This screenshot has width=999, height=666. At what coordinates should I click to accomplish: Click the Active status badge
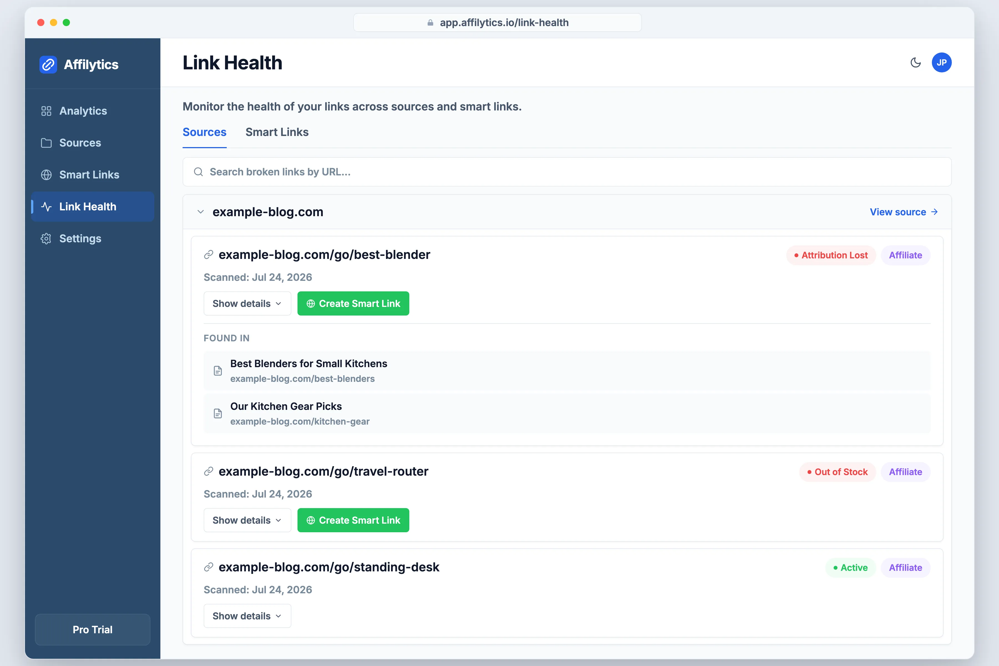(x=850, y=568)
